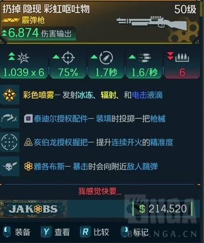Click the fire rate bullets icon
The image size is (204, 243).
145,57
